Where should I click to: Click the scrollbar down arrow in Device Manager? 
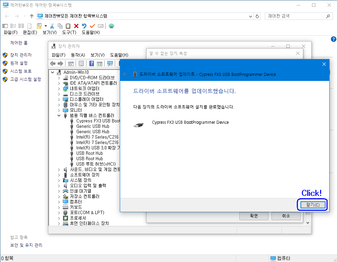click(308, 223)
